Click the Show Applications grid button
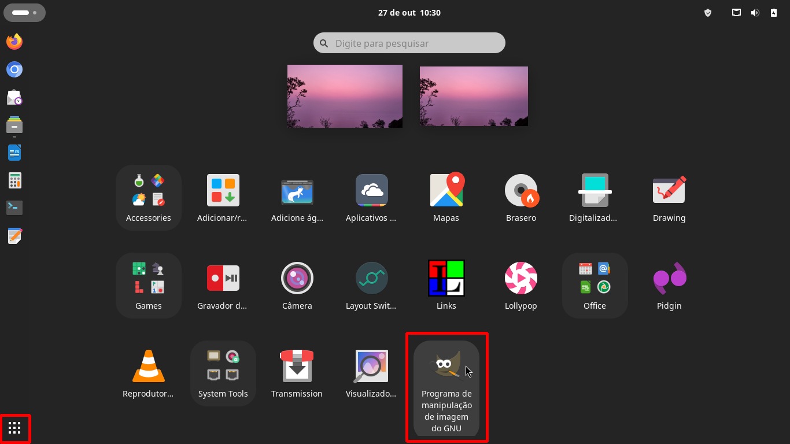 pos(14,428)
